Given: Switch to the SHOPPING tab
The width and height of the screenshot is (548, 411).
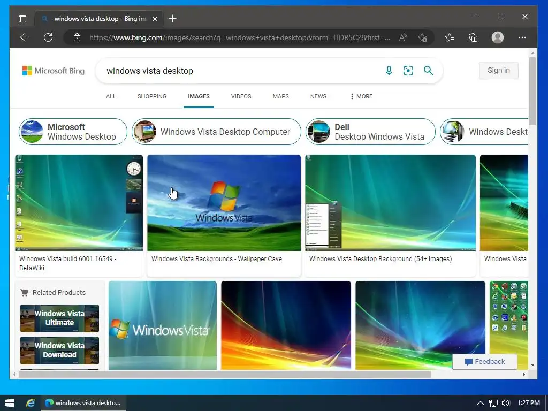Looking at the screenshot, I should [152, 96].
